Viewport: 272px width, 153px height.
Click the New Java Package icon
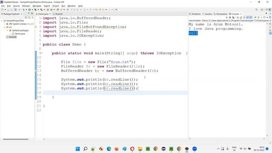point(48,10)
